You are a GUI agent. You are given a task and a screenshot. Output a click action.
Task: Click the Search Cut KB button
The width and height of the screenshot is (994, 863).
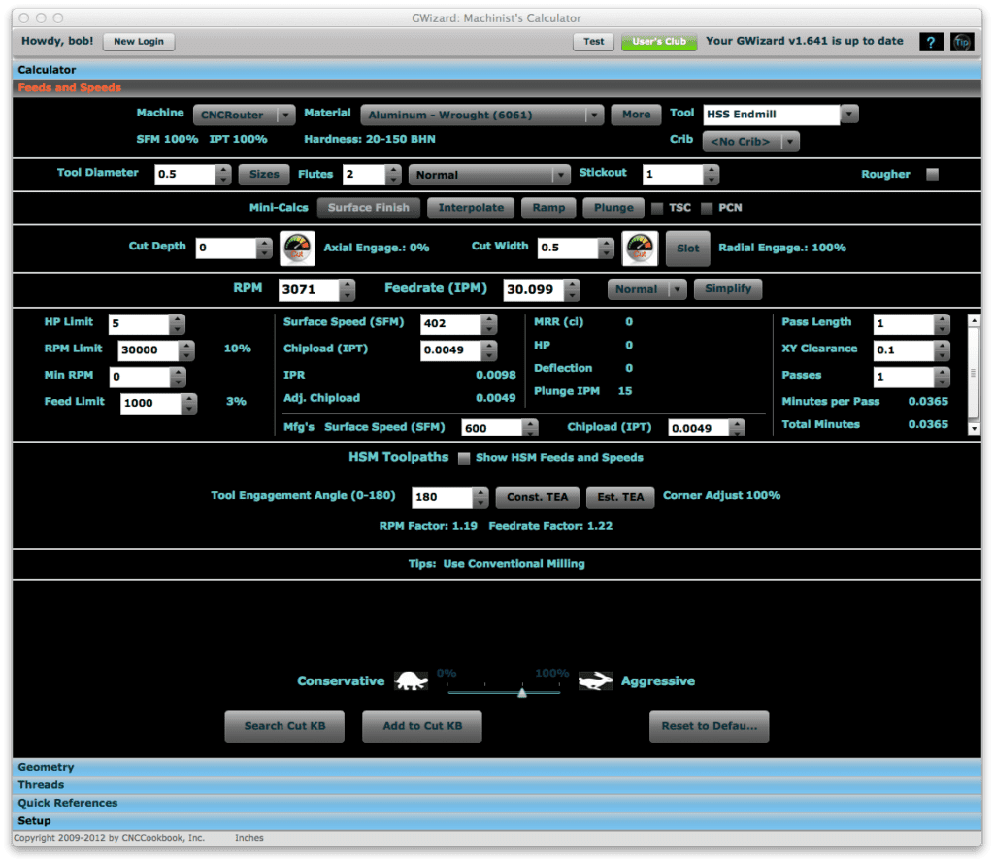[283, 725]
